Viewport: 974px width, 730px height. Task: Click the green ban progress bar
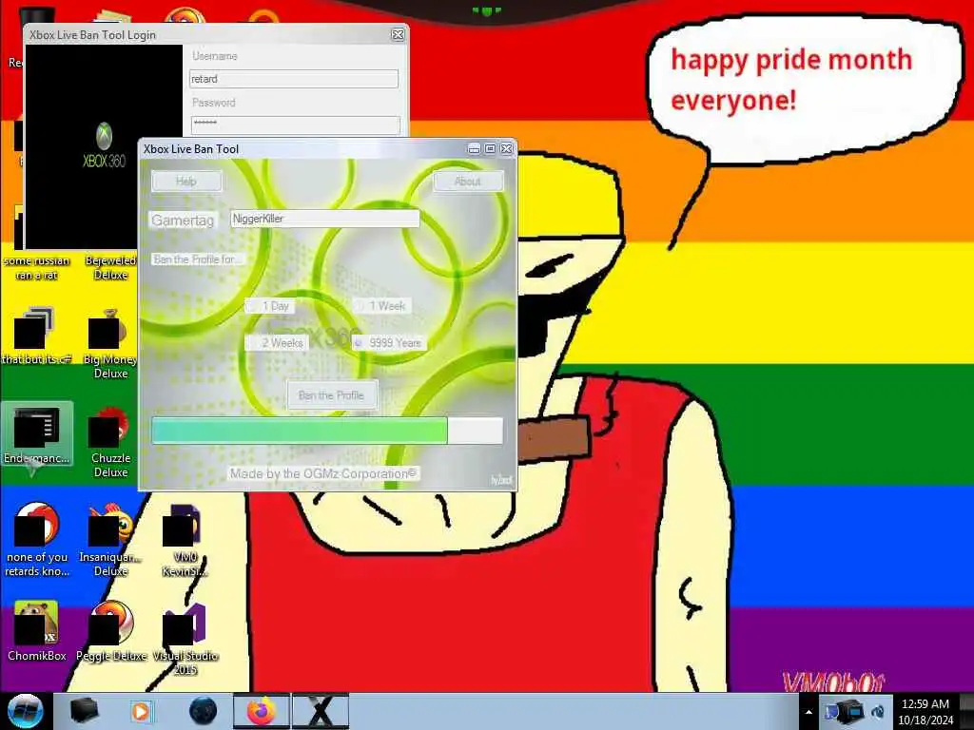tap(327, 431)
